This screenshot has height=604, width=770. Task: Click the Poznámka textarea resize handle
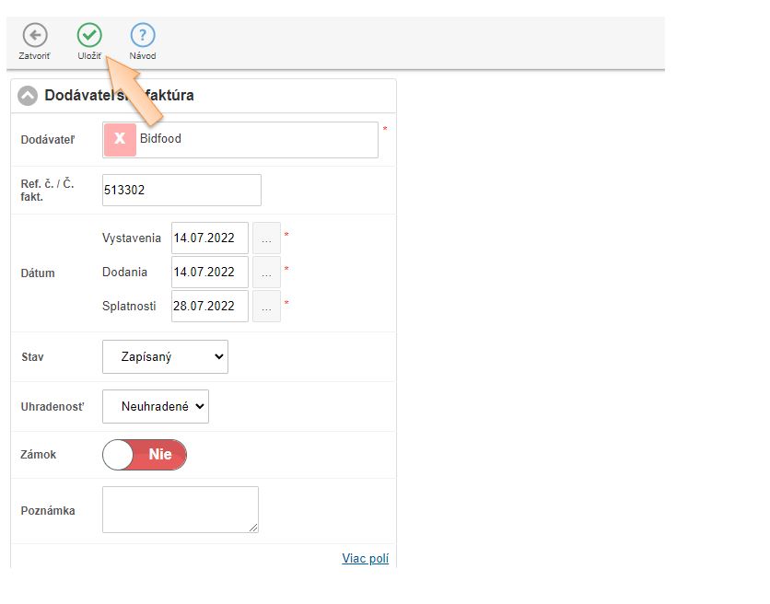(x=254, y=528)
